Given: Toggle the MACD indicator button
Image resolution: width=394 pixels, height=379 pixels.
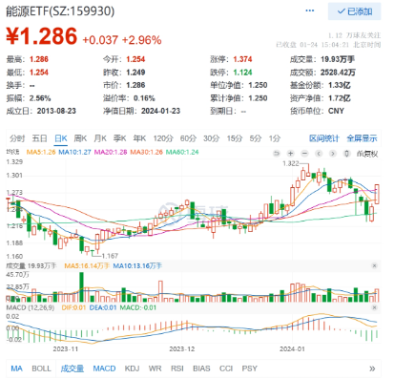Looking at the screenshot, I should (x=104, y=368).
